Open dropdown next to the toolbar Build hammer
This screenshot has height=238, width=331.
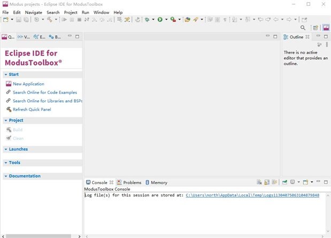(x=56, y=20)
